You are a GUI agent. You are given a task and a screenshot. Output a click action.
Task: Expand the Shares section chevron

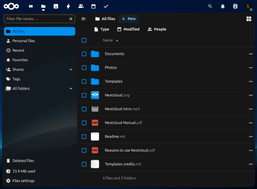tap(71, 69)
